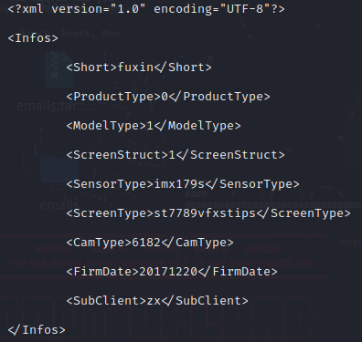Click the FirmDate value 20171220
The image size is (362, 342).
click(168, 272)
